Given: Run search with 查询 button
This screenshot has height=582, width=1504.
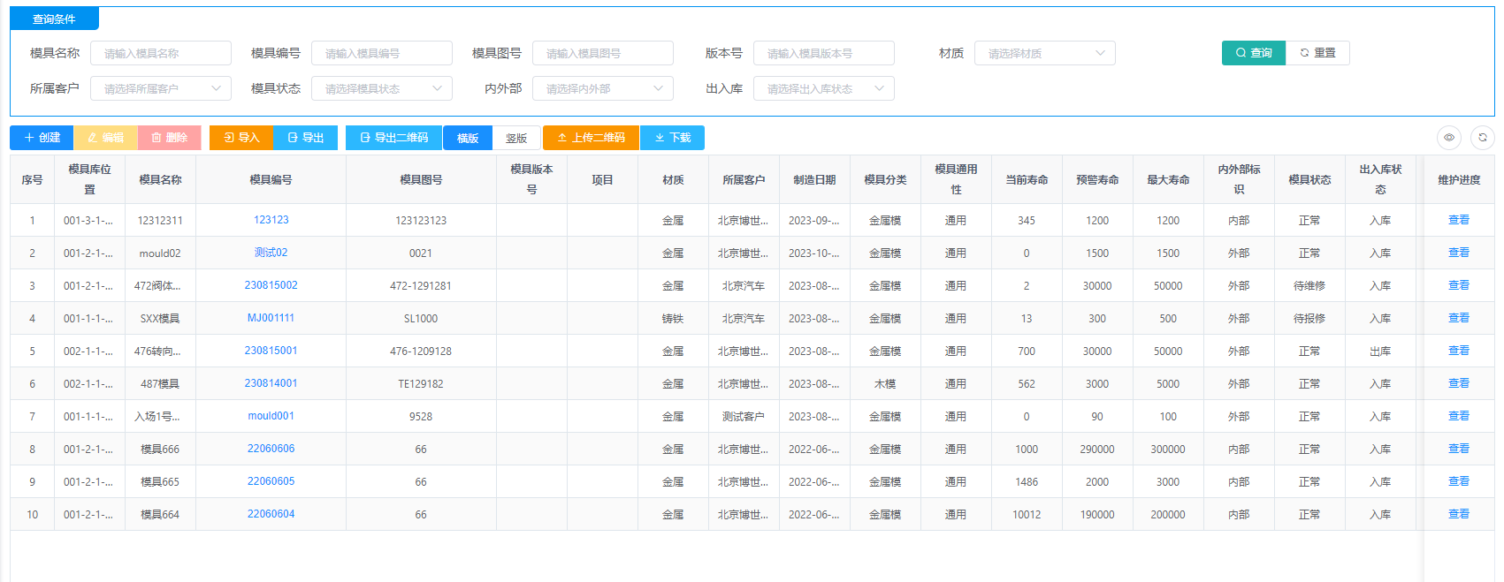Looking at the screenshot, I should (1253, 53).
